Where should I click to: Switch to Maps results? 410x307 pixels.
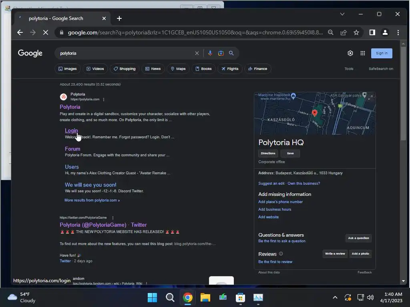point(178,69)
